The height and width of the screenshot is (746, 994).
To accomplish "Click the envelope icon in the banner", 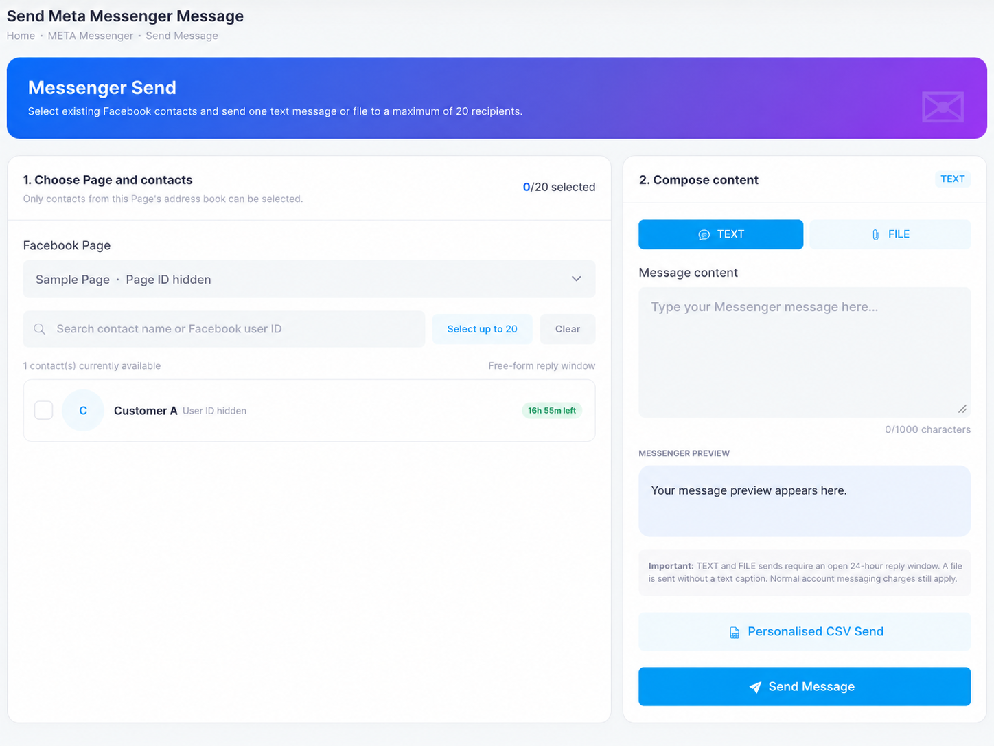I will tap(943, 106).
